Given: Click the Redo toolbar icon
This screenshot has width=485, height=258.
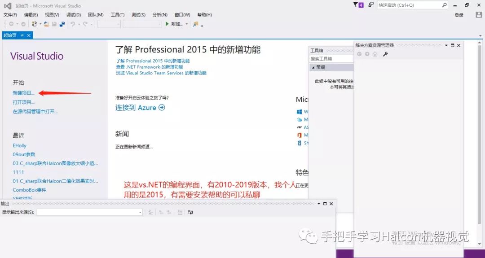Looking at the screenshot, I should [x=85, y=24].
